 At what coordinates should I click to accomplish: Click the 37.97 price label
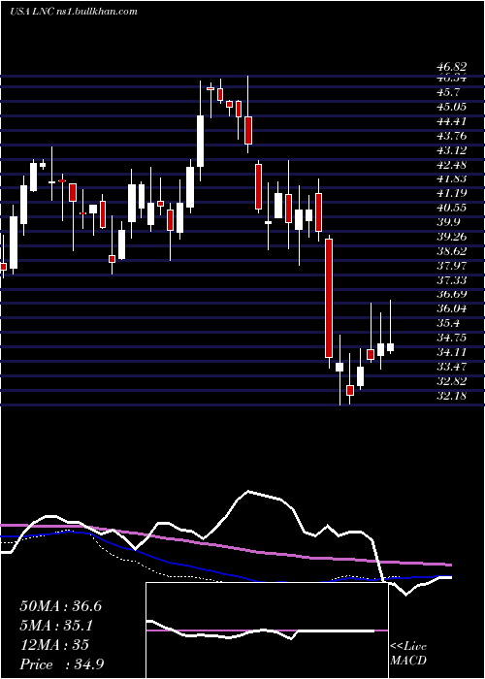[x=452, y=266]
